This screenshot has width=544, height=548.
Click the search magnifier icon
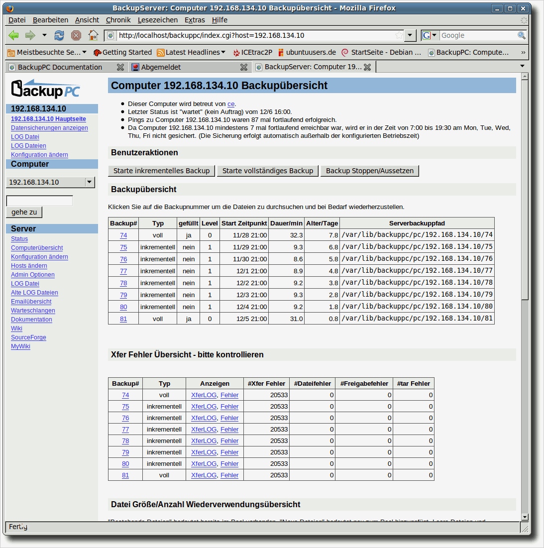tap(521, 35)
